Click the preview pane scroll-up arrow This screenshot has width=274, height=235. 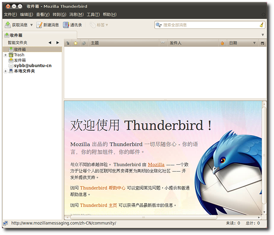pyautogui.click(x=264, y=104)
